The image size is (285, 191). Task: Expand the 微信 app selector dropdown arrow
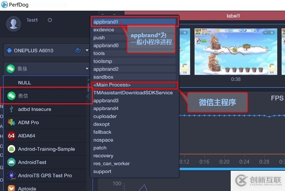point(87,68)
